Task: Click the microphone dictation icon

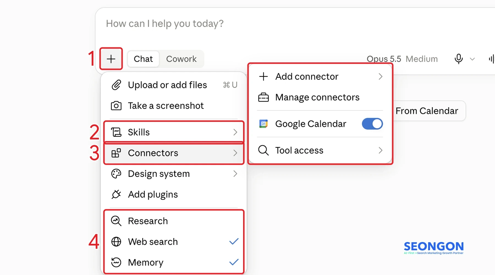Action: (x=458, y=59)
